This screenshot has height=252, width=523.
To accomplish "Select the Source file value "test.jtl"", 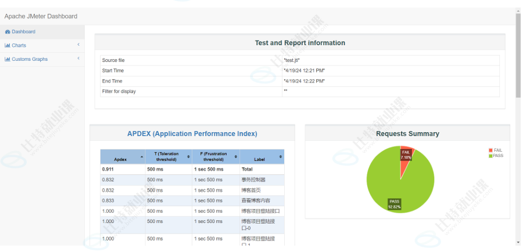I will (x=292, y=60).
